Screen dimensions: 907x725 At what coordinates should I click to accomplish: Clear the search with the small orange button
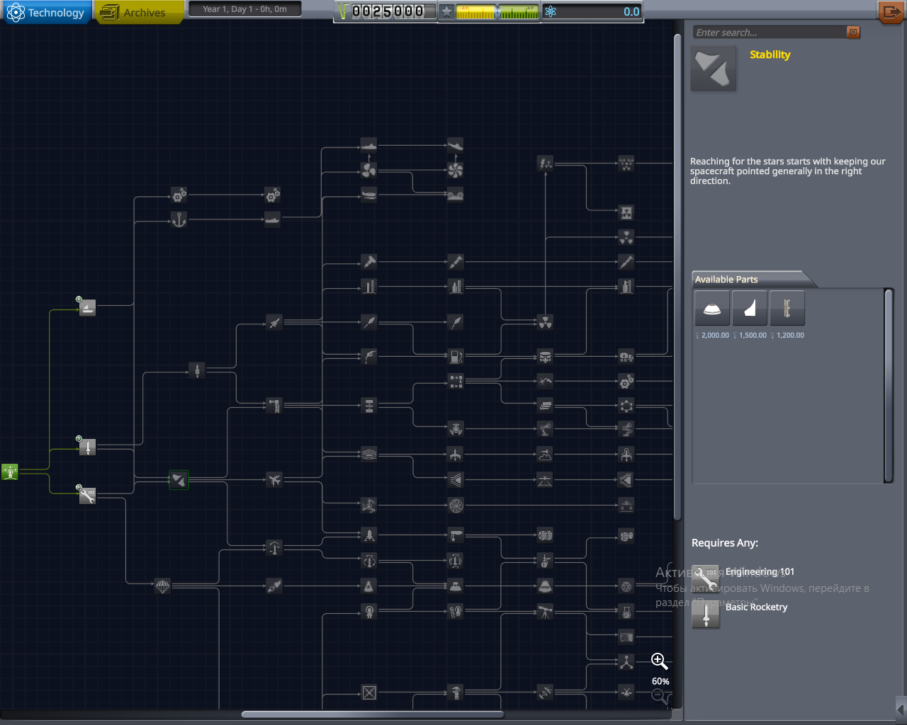click(853, 32)
